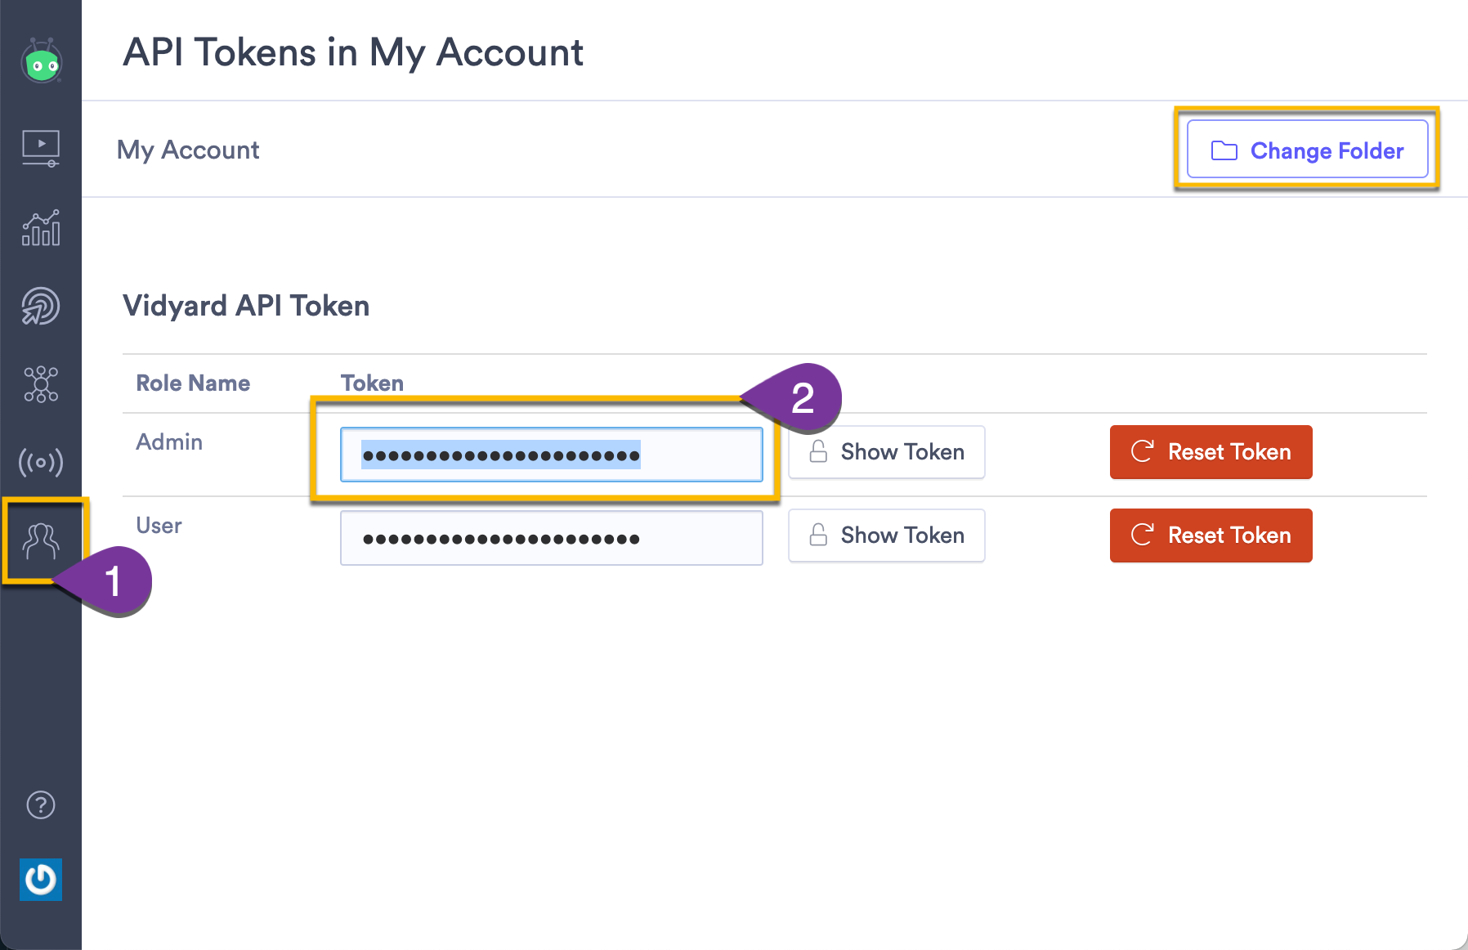Open the analytics chart sidebar icon
The width and height of the screenshot is (1468, 950).
click(41, 227)
